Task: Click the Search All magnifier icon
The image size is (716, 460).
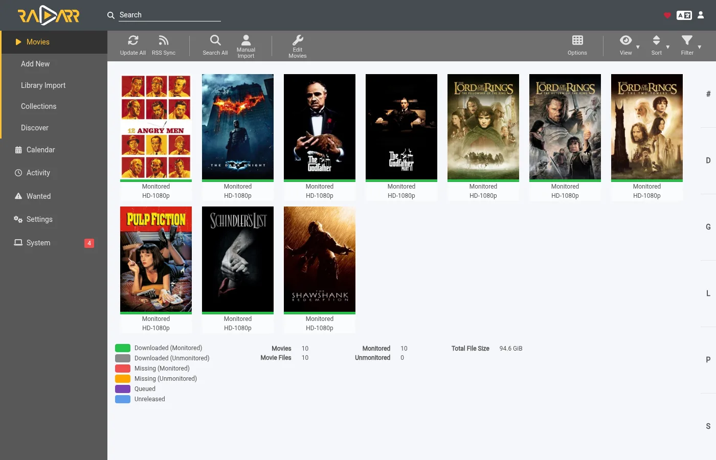Action: 215,40
